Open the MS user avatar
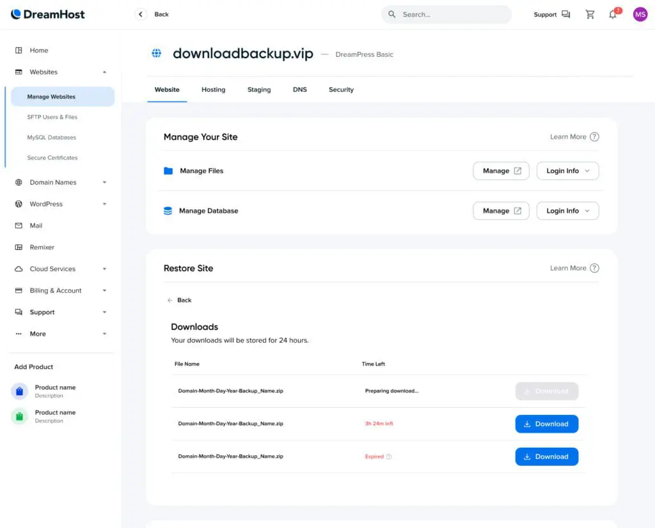655x528 pixels. [640, 14]
